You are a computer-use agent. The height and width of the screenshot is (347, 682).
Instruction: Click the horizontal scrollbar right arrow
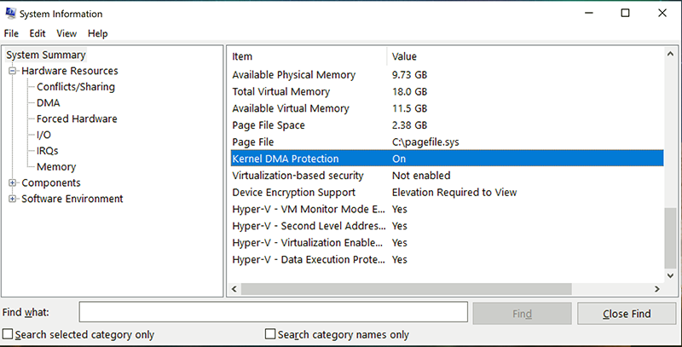(656, 289)
